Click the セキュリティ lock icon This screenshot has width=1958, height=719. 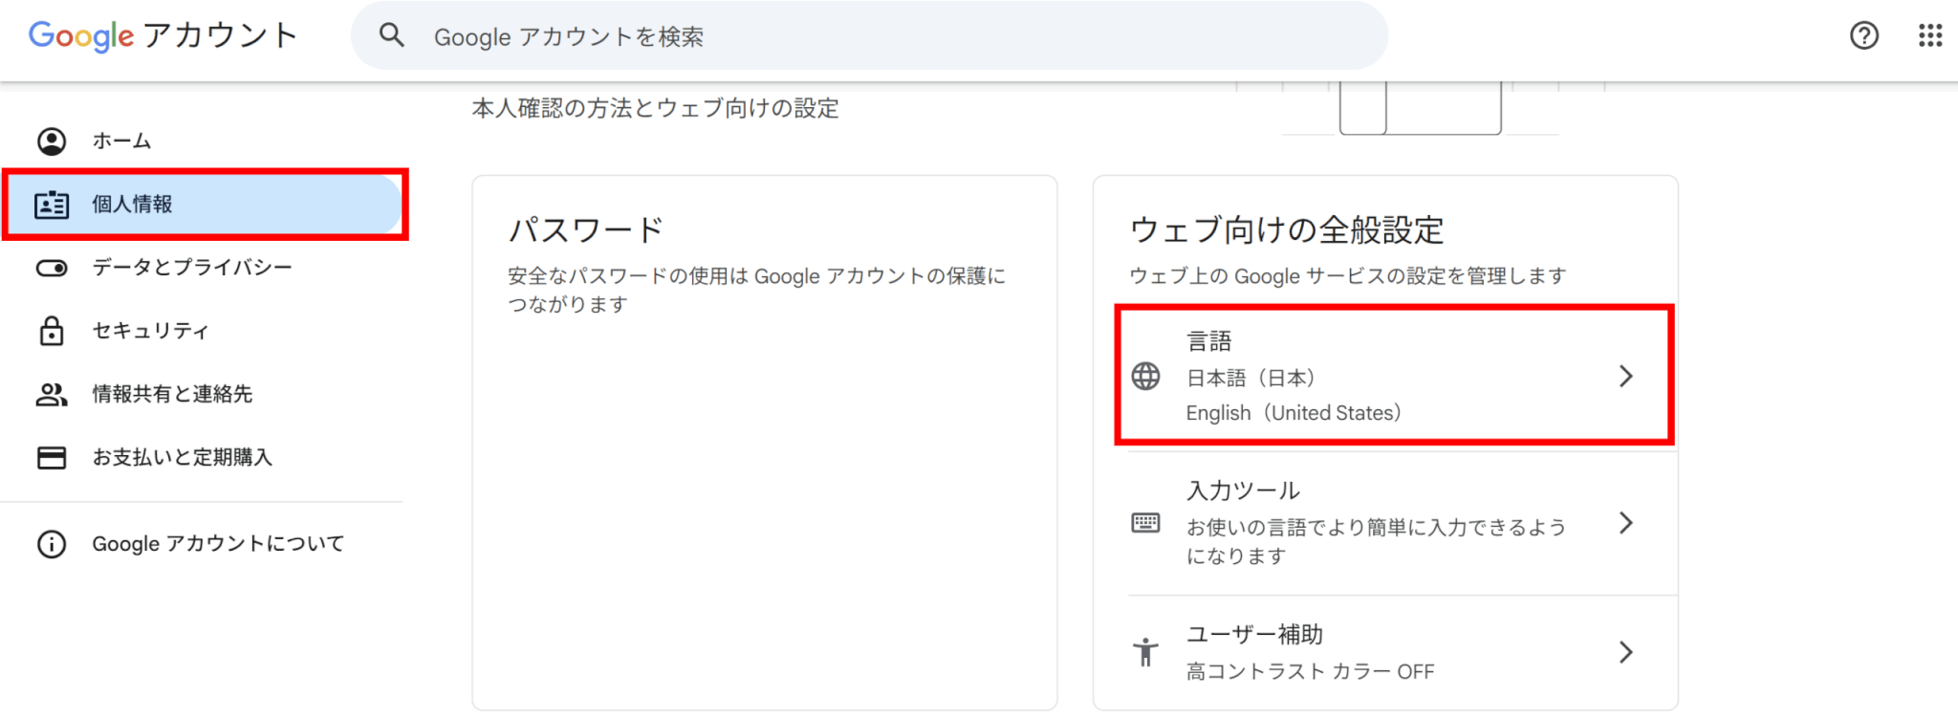[52, 331]
